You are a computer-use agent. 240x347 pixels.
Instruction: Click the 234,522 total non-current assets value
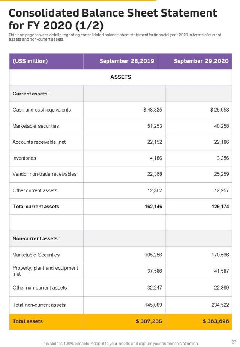point(220,305)
